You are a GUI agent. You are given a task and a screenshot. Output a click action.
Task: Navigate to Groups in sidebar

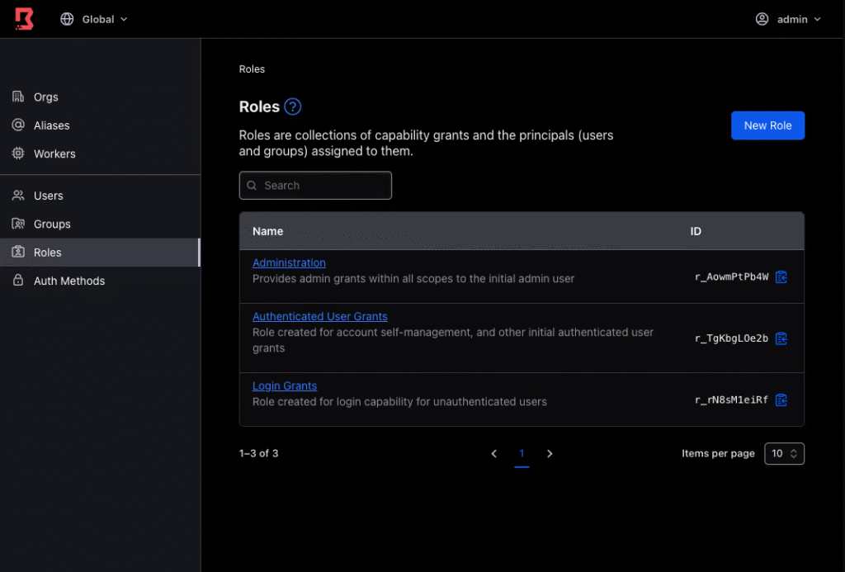pos(51,225)
